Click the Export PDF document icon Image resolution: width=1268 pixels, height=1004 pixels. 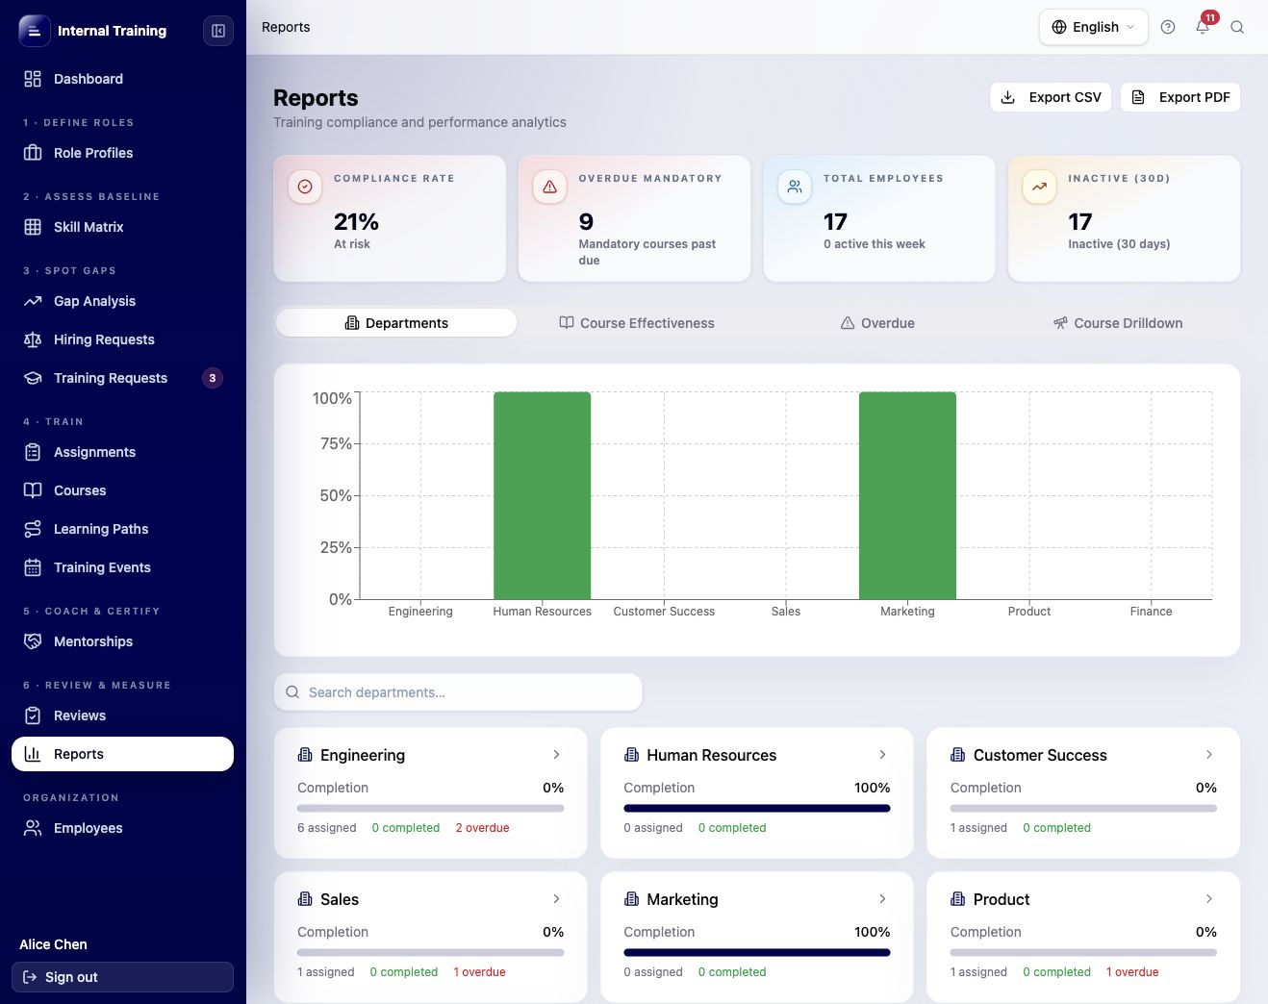[x=1138, y=97]
